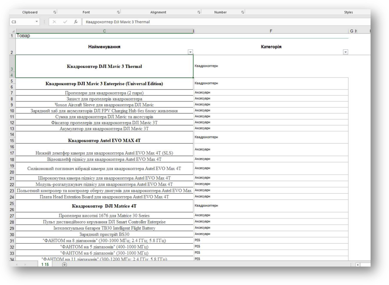
Task: Open Number group dialog launcher
Action: (243, 12)
